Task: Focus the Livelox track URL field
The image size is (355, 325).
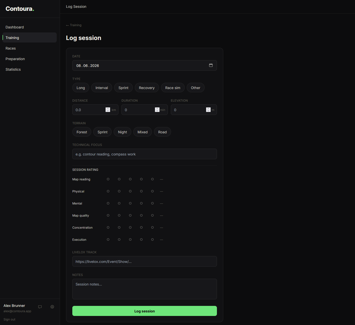Action: point(145,261)
